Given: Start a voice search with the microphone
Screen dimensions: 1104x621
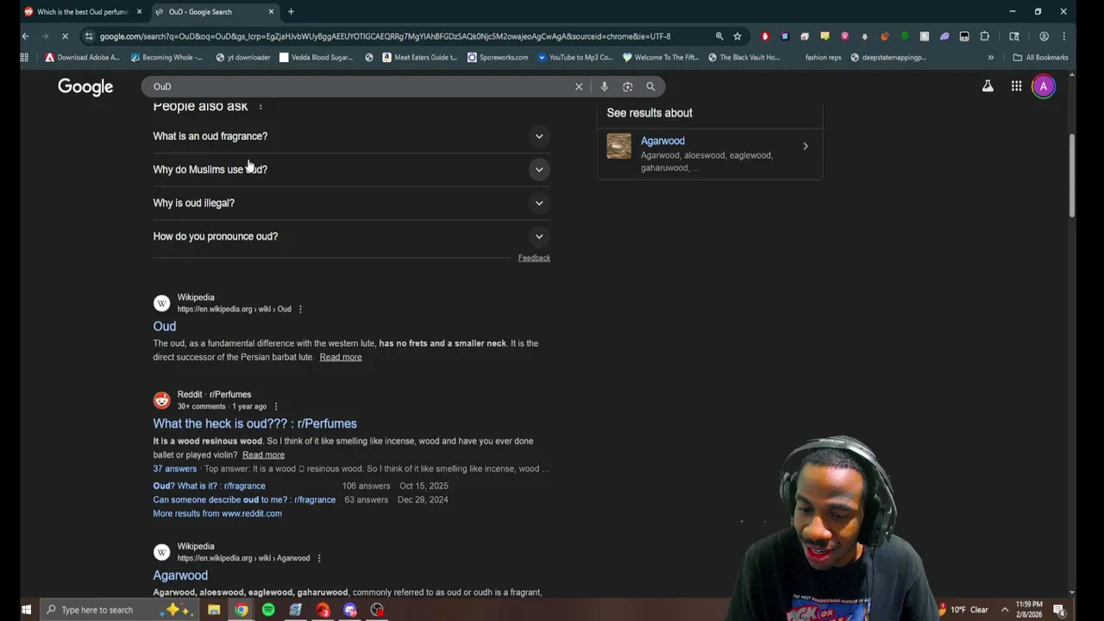Looking at the screenshot, I should pyautogui.click(x=604, y=86).
